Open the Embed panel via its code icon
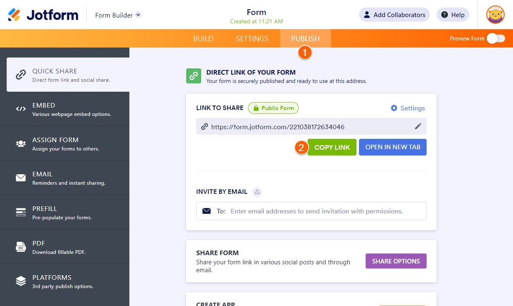 21,108
